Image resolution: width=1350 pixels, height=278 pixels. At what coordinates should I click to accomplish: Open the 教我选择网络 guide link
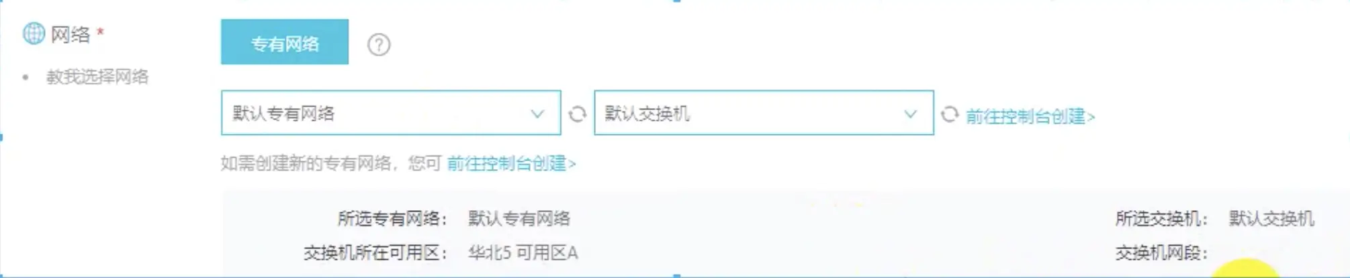coord(97,77)
